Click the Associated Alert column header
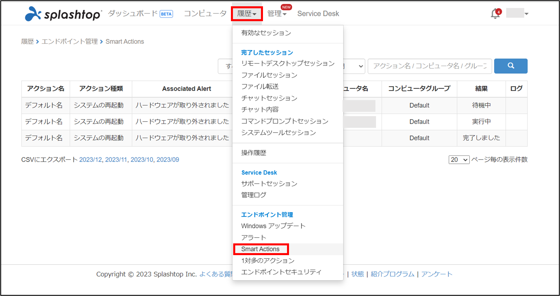 tap(187, 89)
